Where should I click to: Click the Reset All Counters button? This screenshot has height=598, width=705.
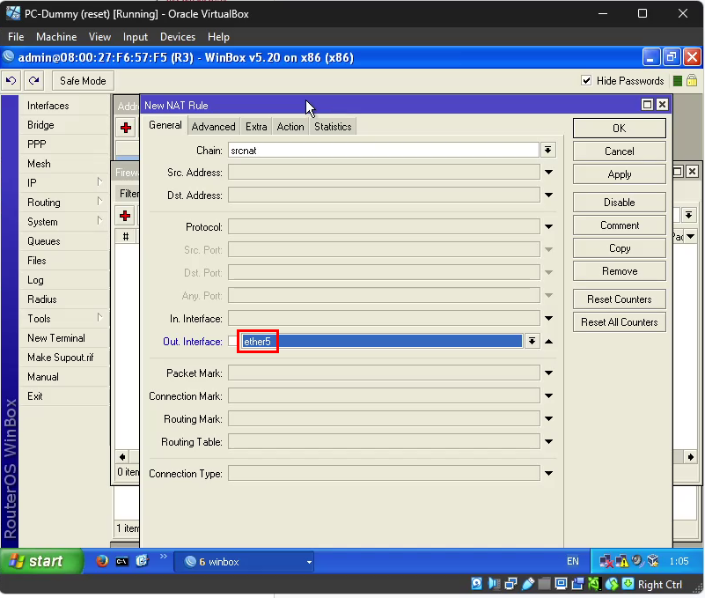tap(619, 322)
